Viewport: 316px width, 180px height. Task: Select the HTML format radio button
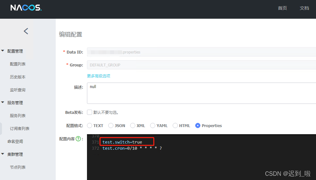[x=175, y=125]
